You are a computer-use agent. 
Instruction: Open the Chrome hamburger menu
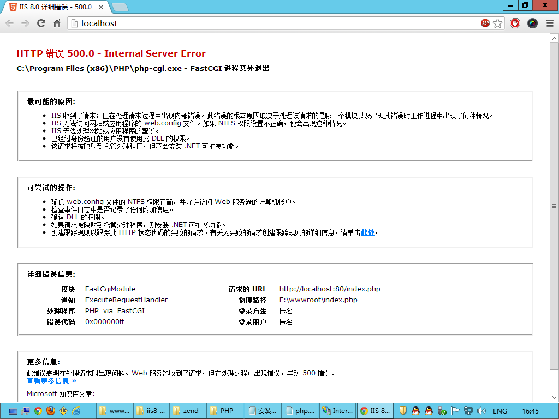pyautogui.click(x=550, y=23)
